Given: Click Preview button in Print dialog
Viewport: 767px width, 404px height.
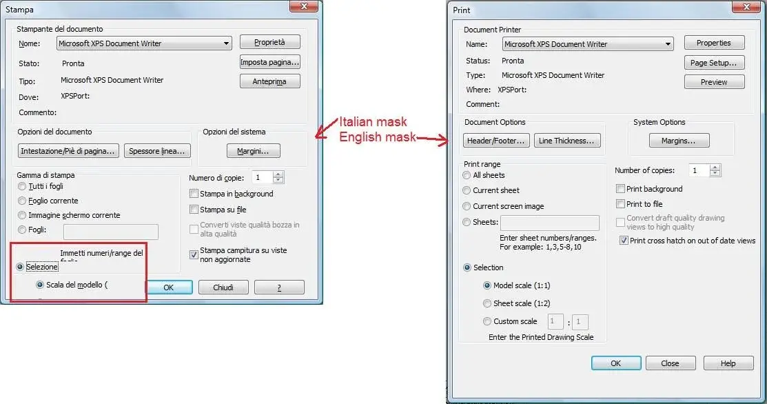Looking at the screenshot, I should [714, 81].
